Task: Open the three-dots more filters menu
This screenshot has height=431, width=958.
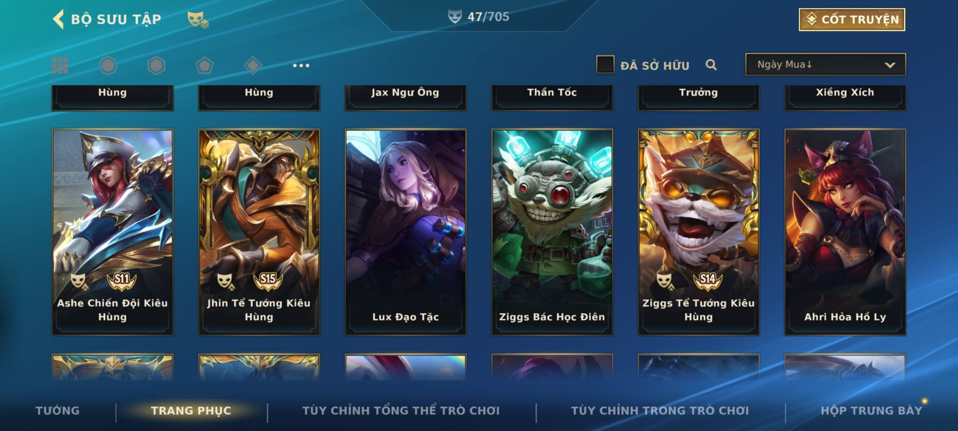Action: coord(301,65)
